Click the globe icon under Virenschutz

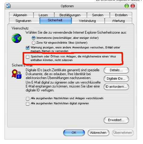click(x=17, y=38)
